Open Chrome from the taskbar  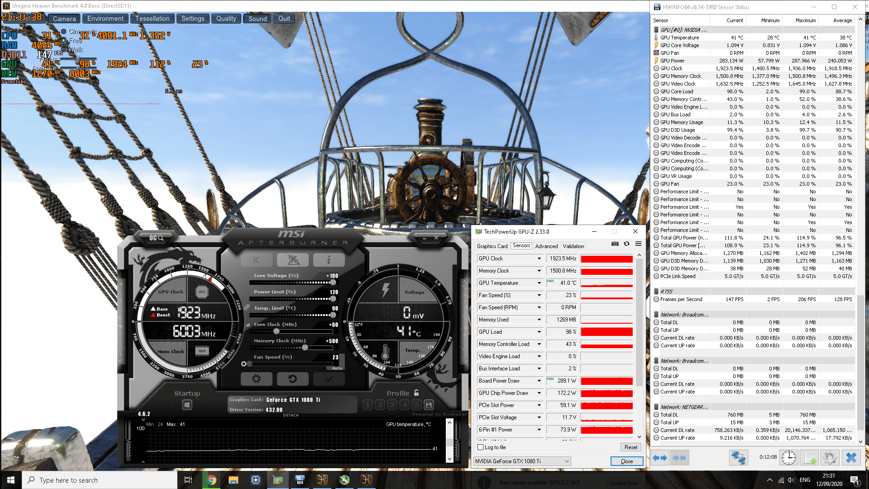coord(211,480)
